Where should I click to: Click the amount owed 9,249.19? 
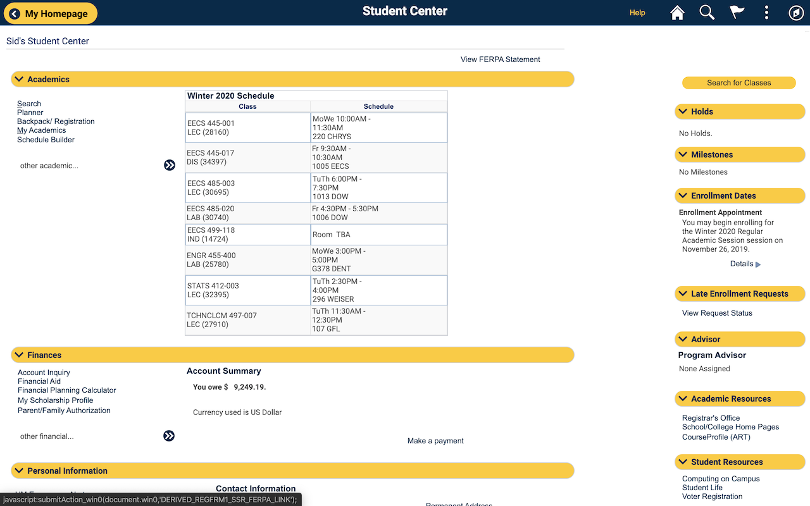click(x=249, y=387)
